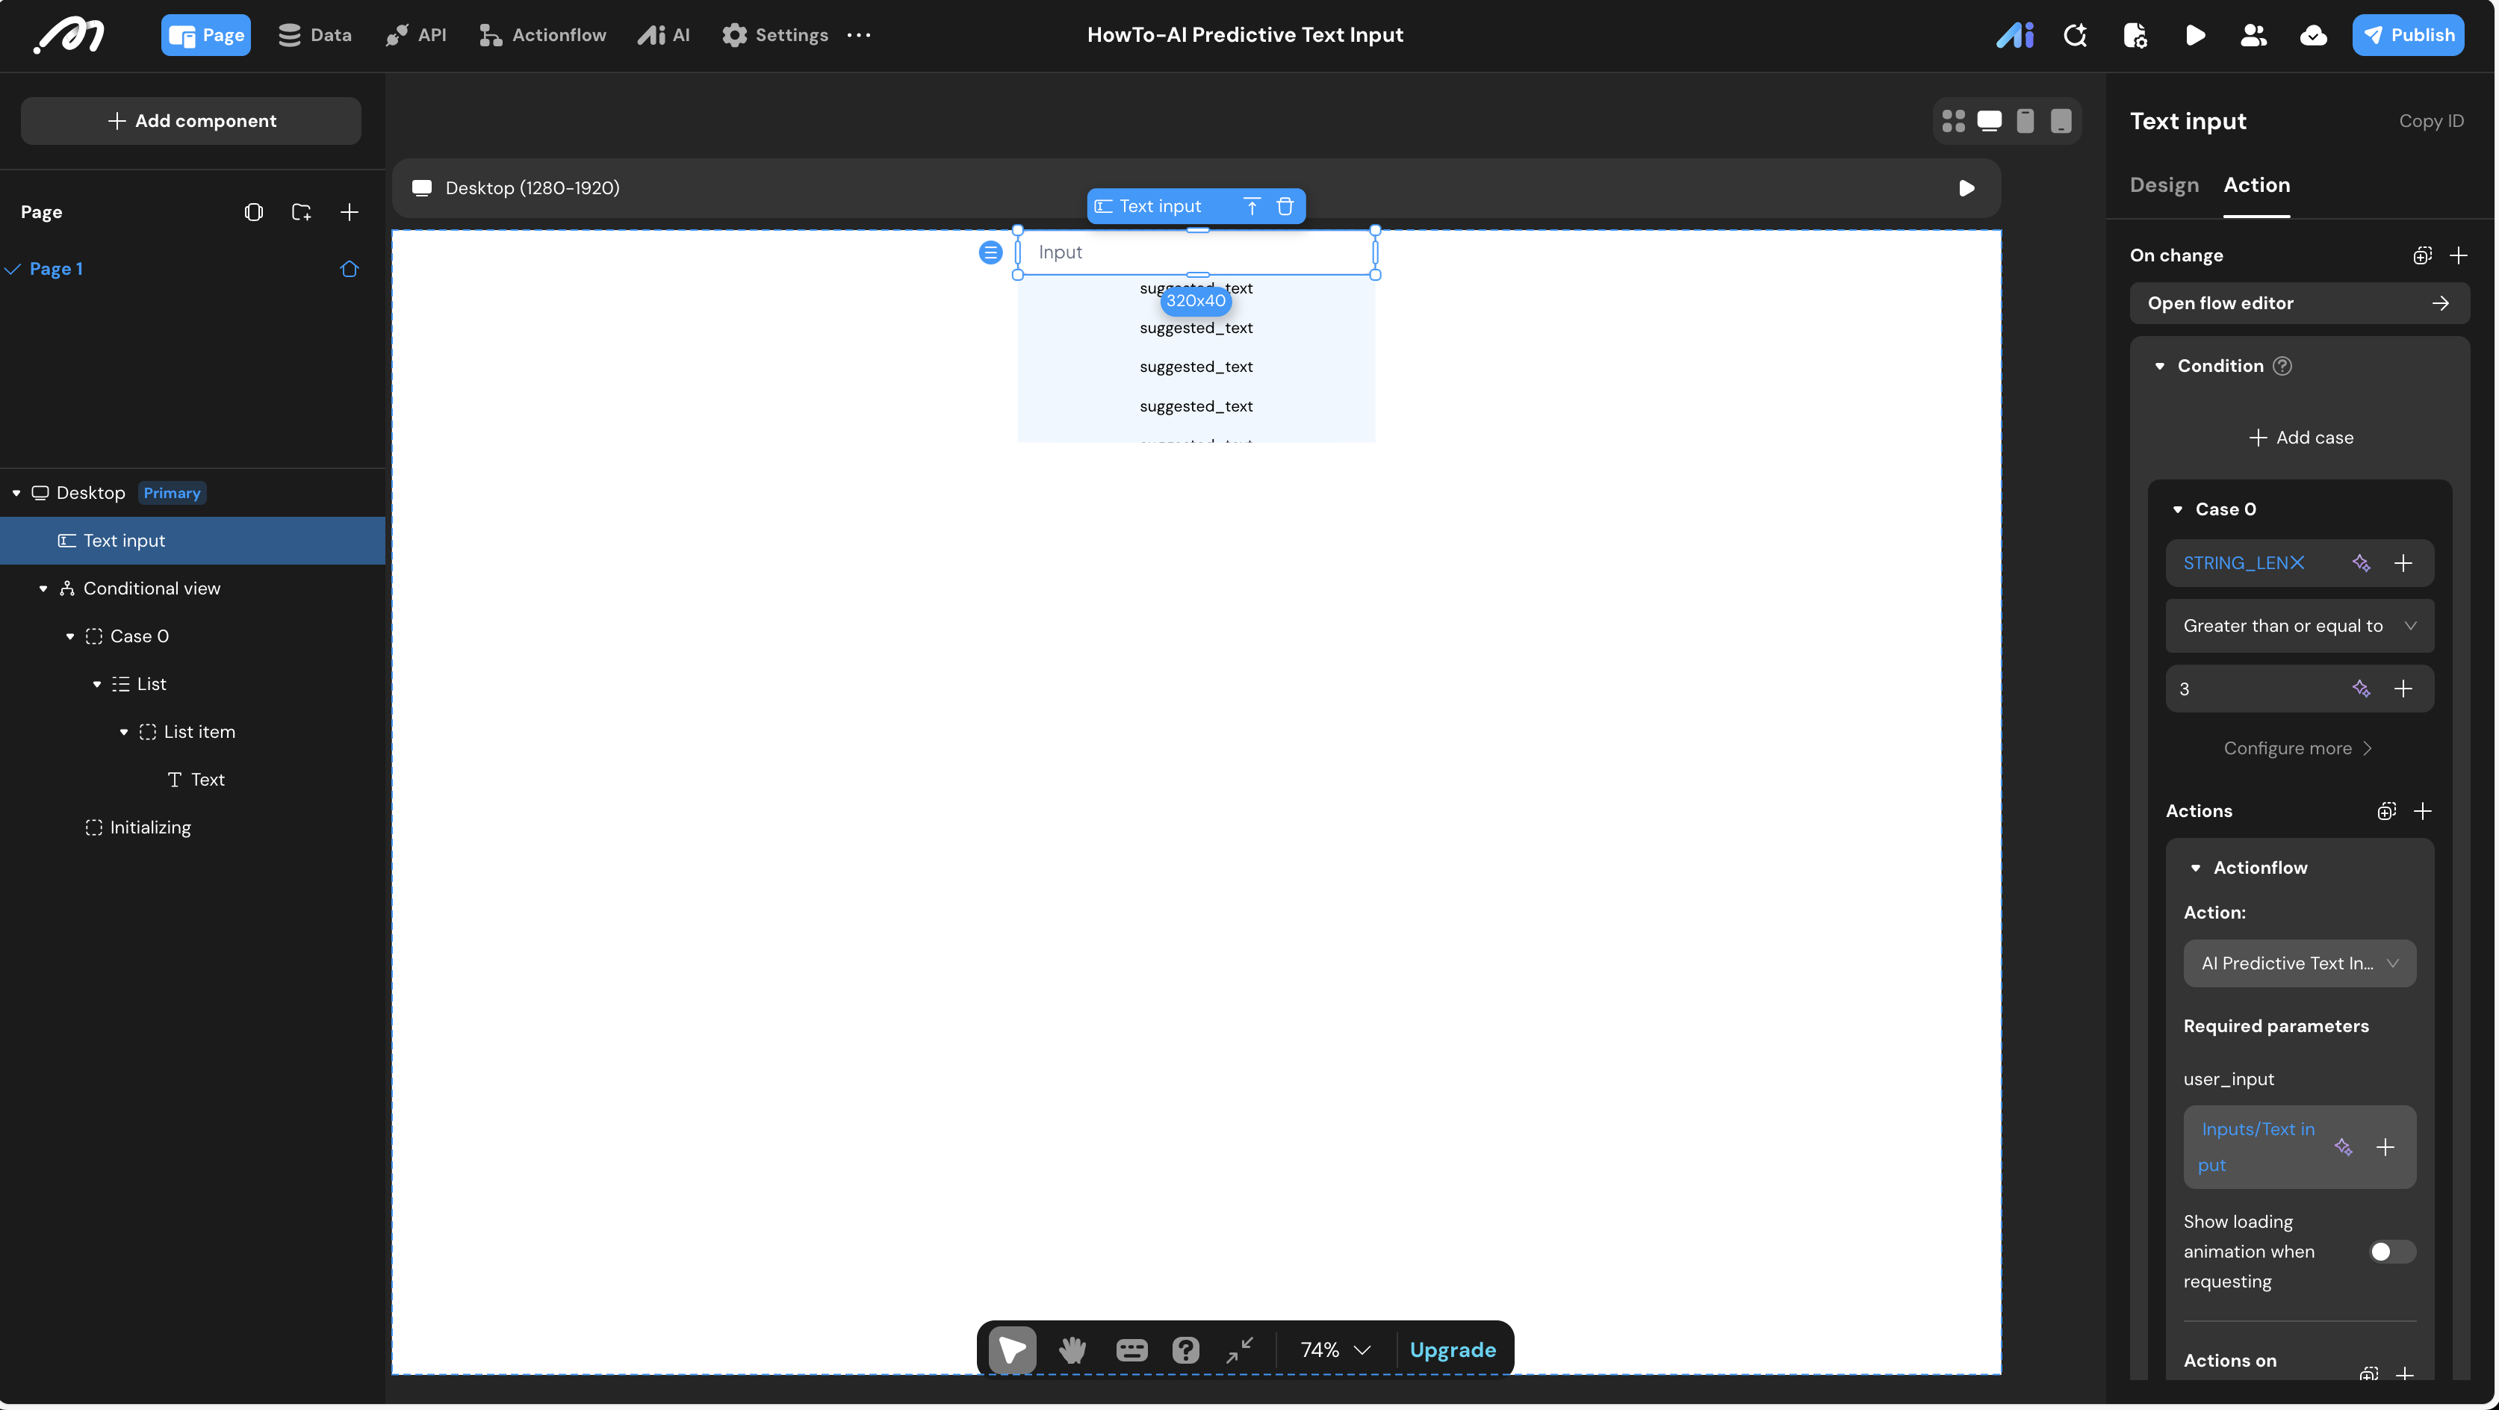
Task: Click Add component button
Action: (191, 121)
